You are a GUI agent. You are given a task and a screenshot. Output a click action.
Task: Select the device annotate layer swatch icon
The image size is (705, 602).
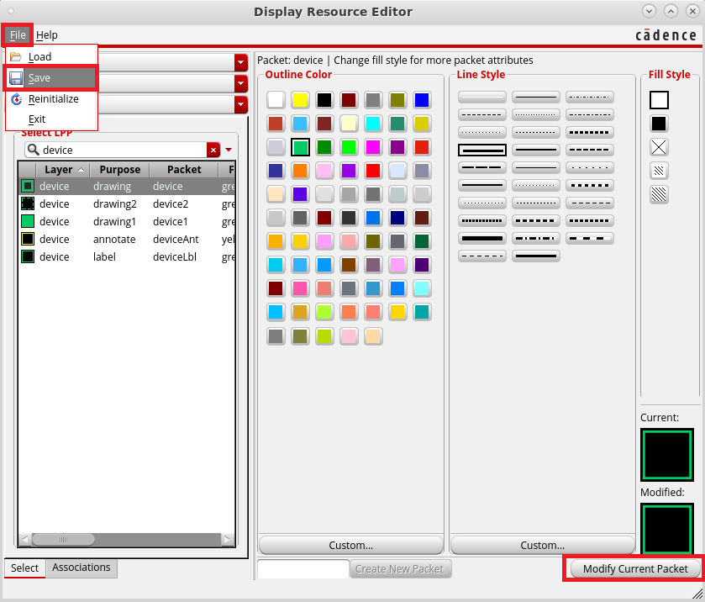(x=28, y=240)
